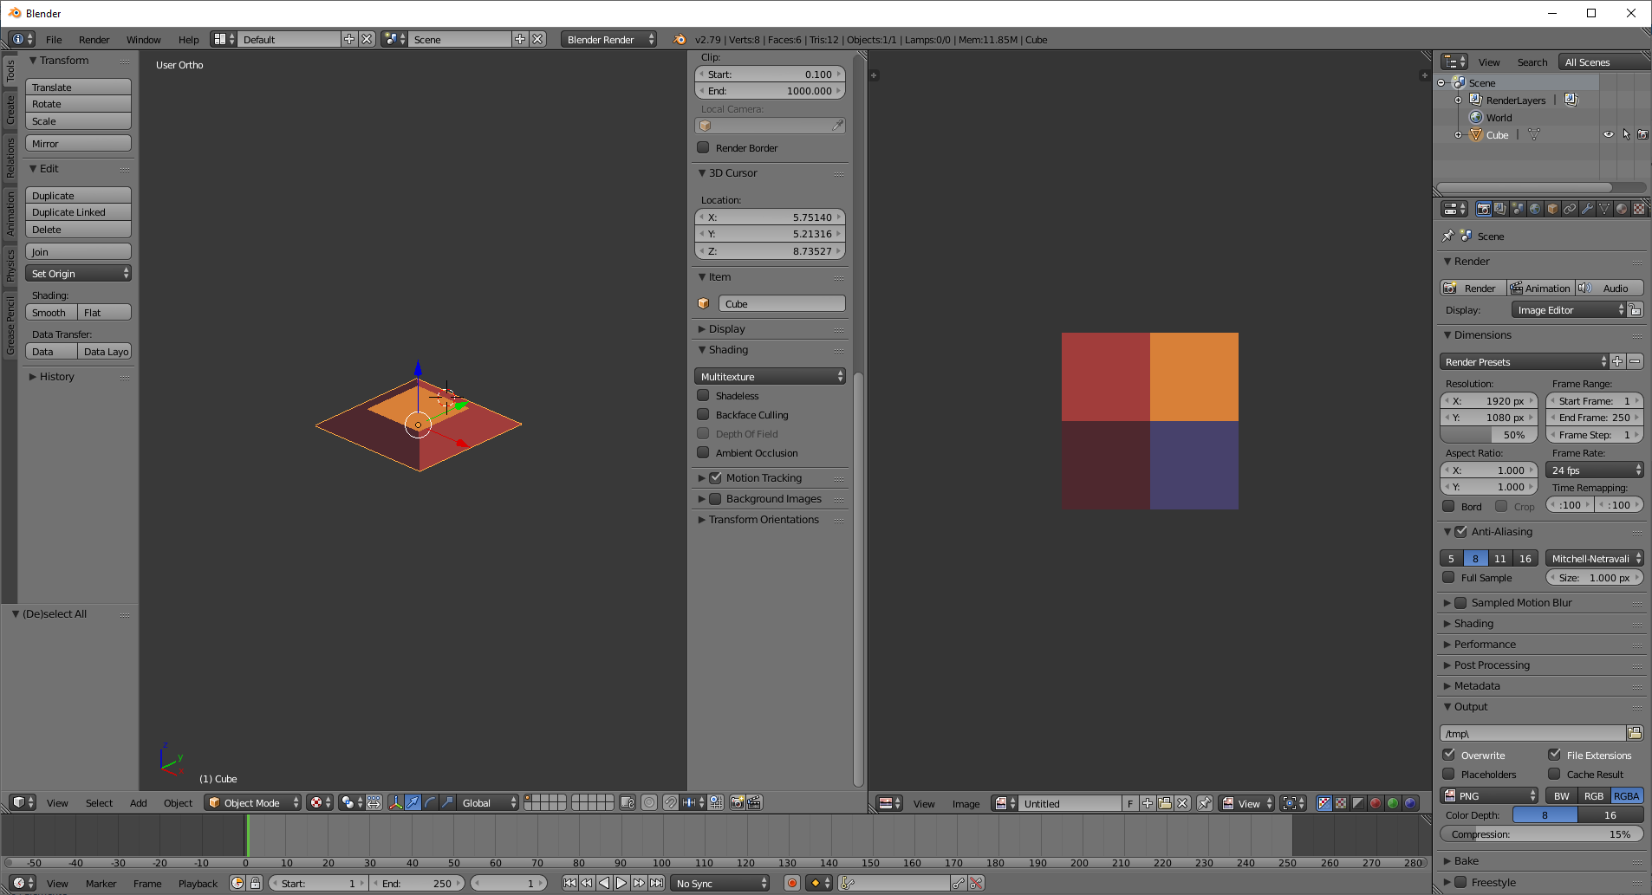The width and height of the screenshot is (1652, 895).
Task: Expand the Cube item in outliner
Action: point(1458,135)
